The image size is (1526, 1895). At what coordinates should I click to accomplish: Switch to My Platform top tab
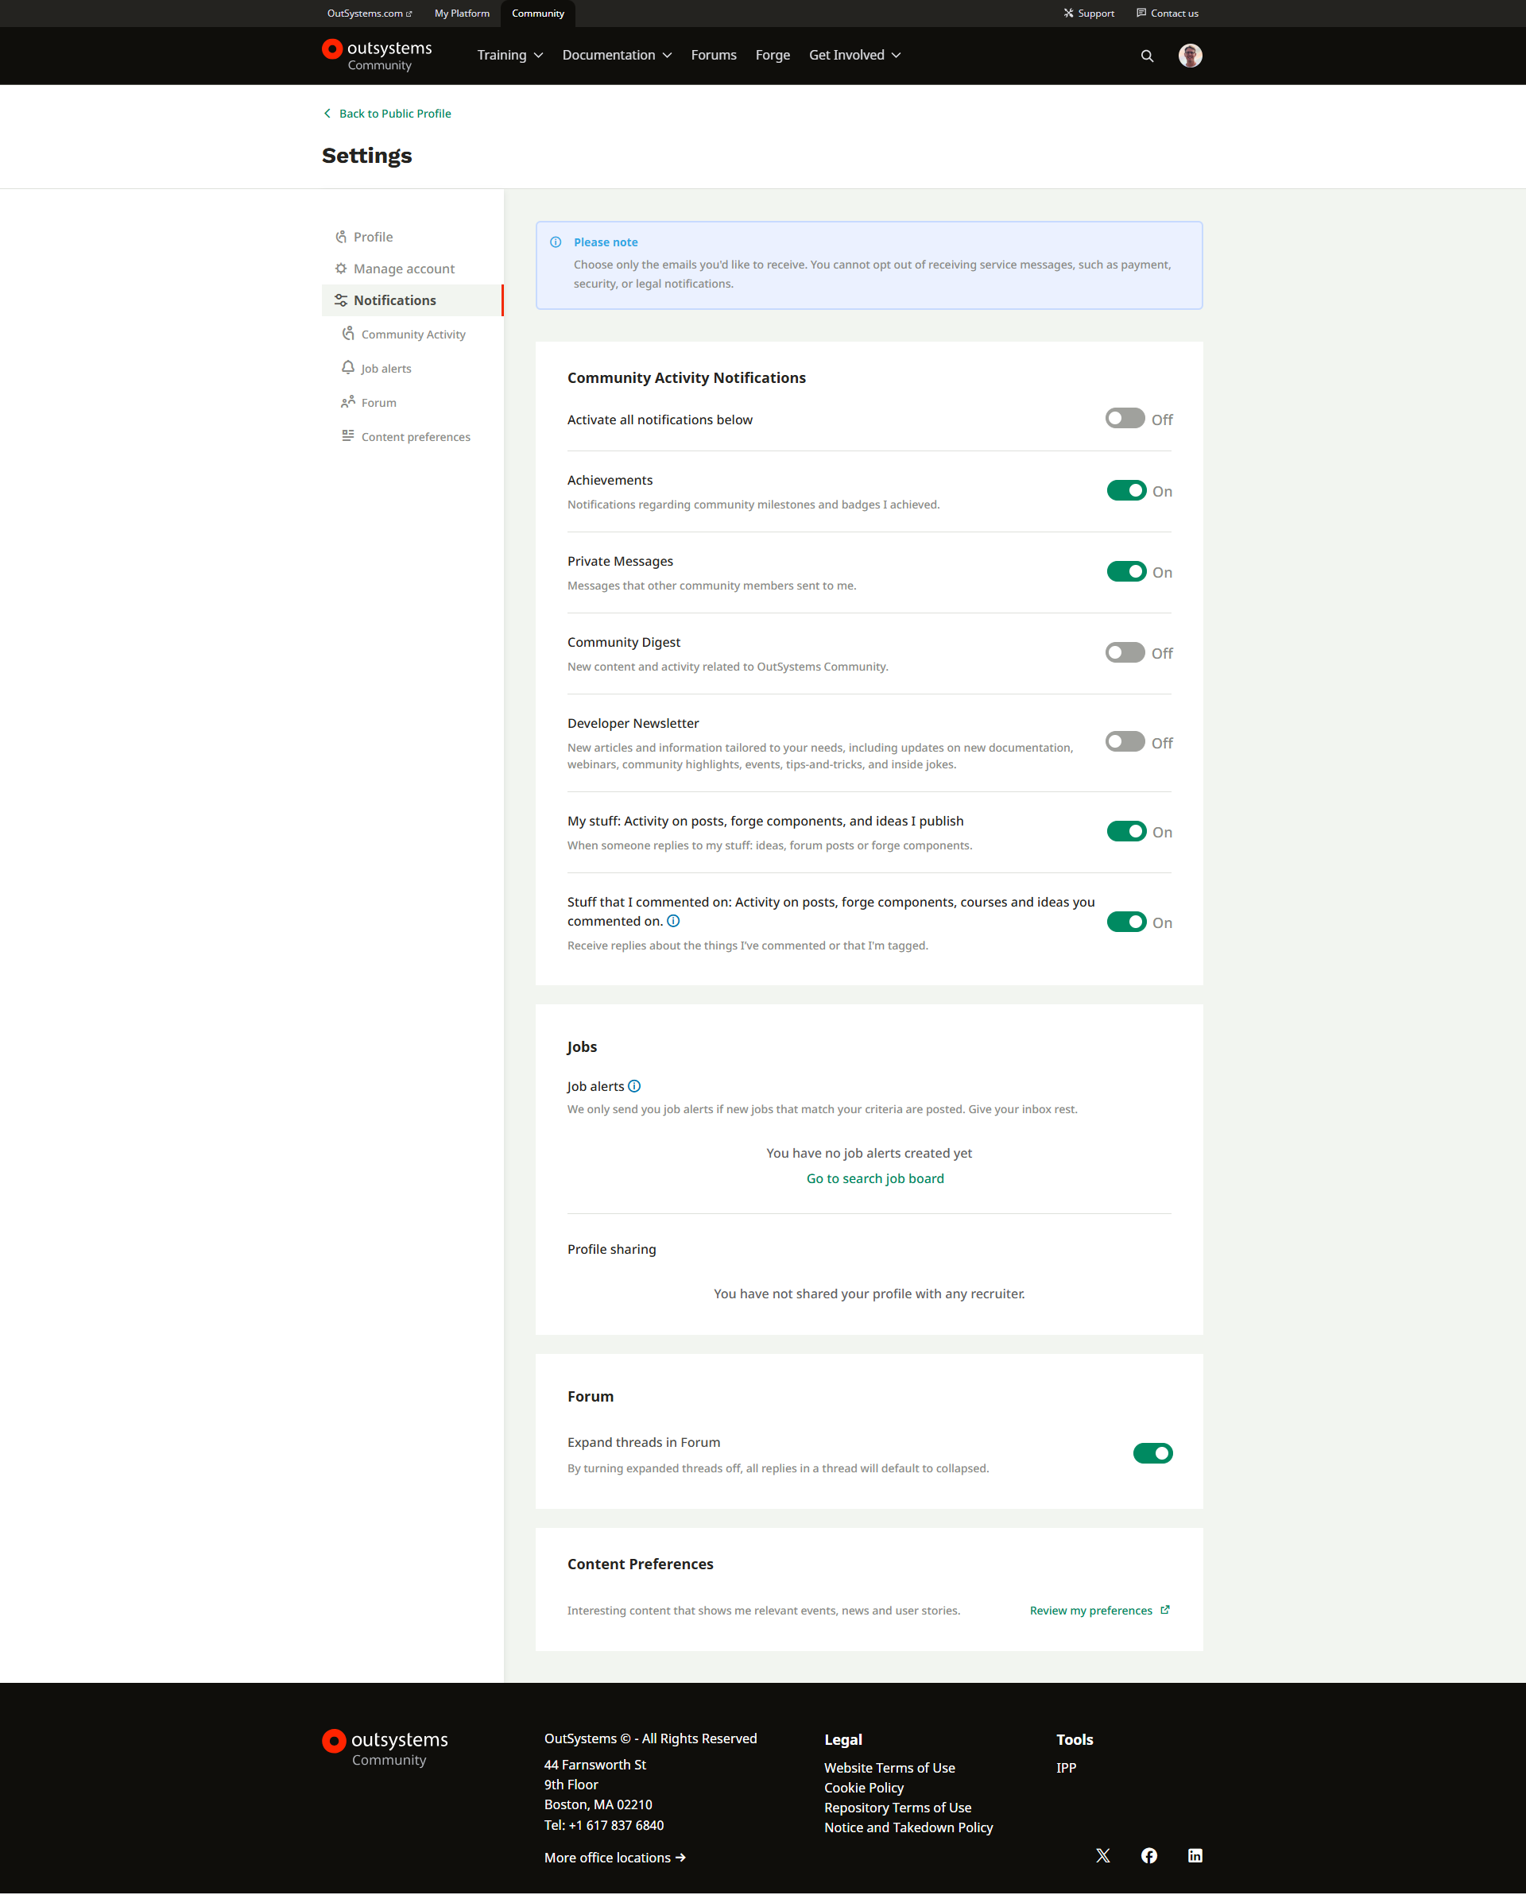click(x=462, y=14)
